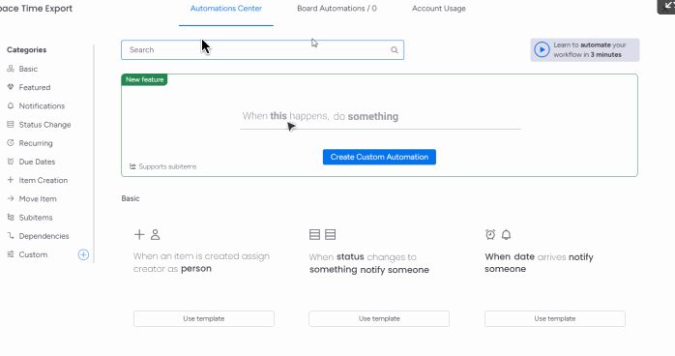675x356 pixels.
Task: Open the Dependencies category
Action: 44,236
